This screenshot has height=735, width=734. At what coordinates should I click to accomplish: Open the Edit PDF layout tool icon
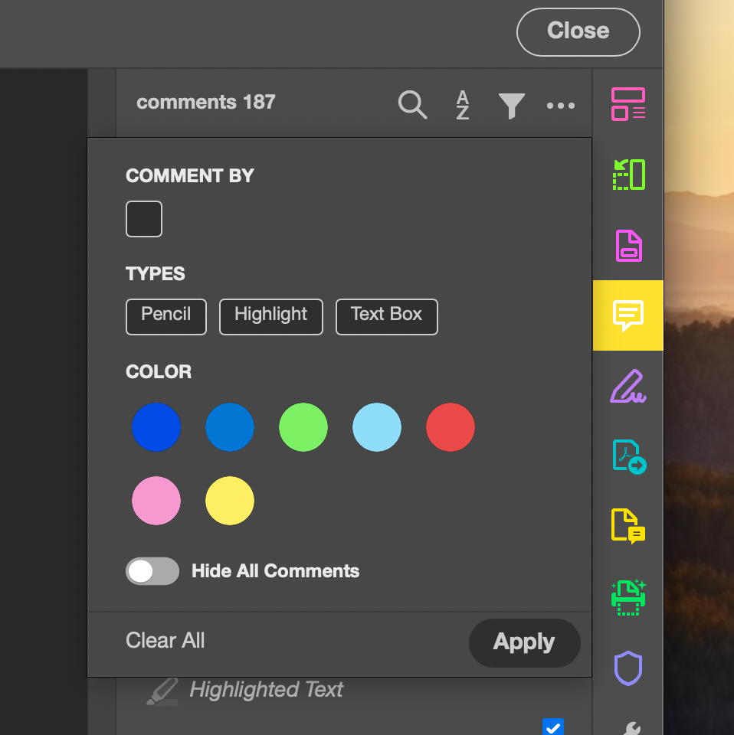(x=628, y=105)
